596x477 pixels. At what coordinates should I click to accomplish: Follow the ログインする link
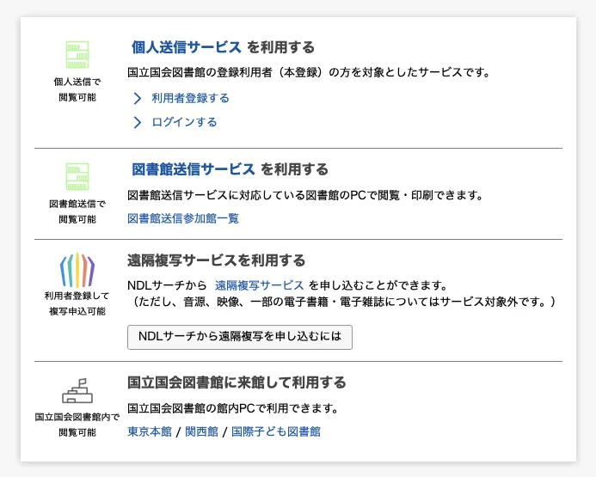click(184, 122)
